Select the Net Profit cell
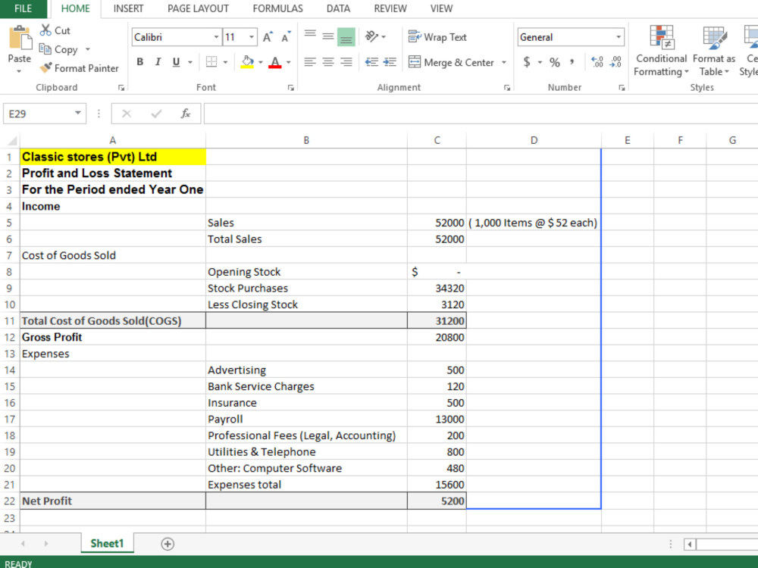This screenshot has height=568, width=758. click(113, 501)
